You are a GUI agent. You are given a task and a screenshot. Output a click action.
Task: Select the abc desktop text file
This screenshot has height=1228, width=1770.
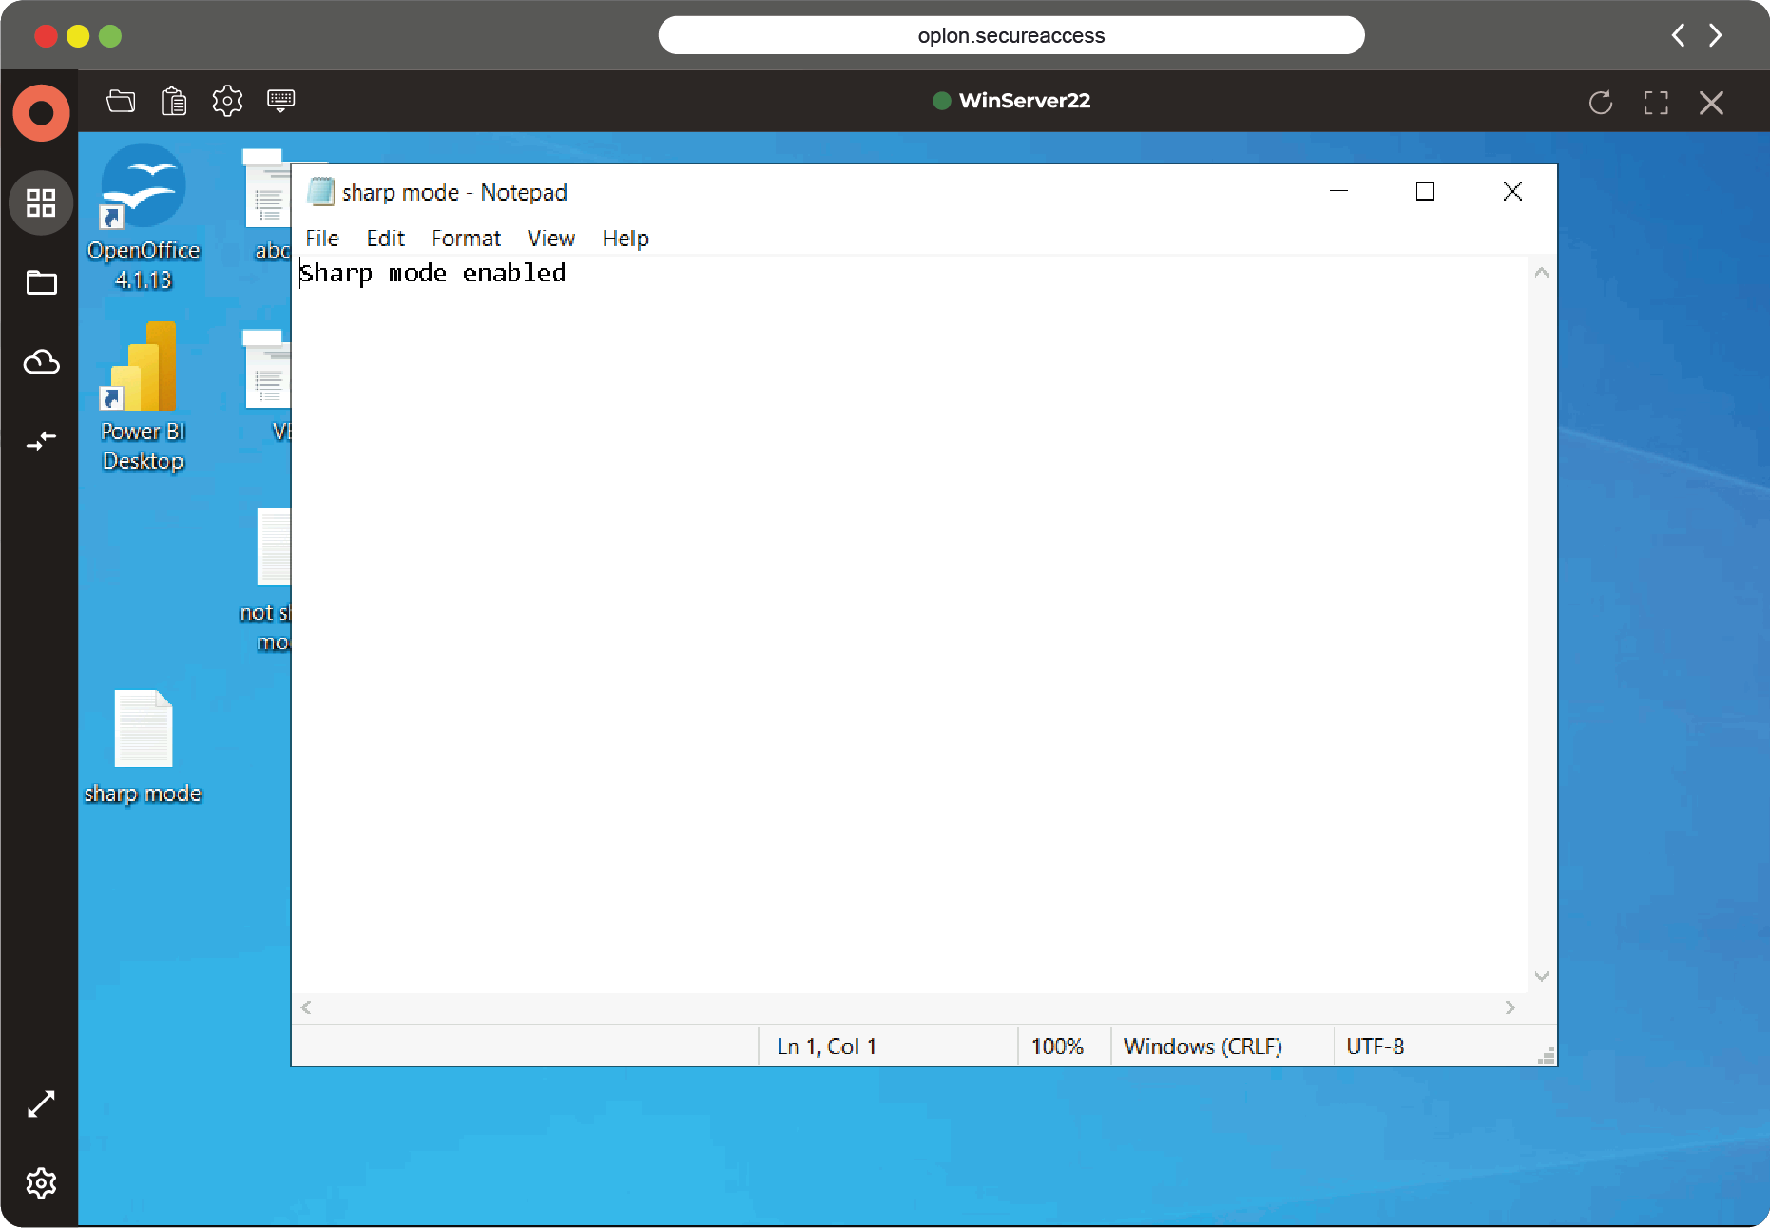[267, 205]
